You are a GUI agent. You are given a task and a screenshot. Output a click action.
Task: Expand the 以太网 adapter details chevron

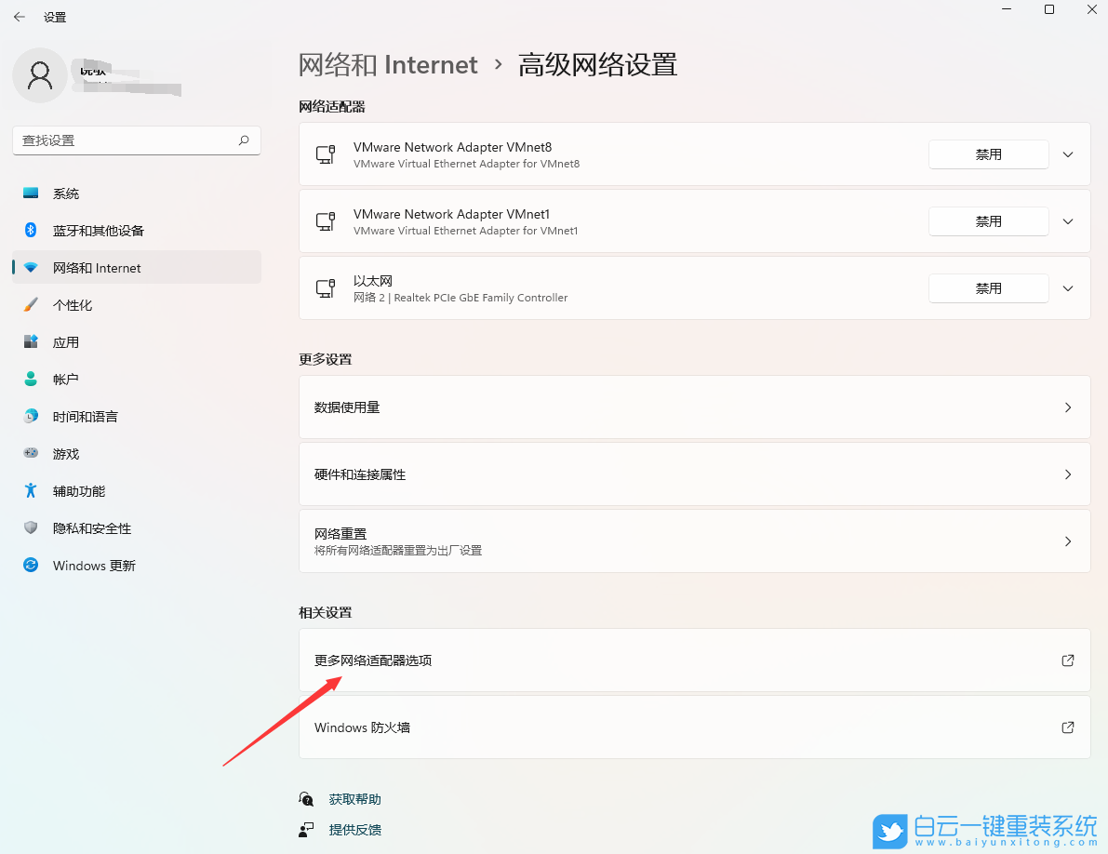coord(1067,287)
